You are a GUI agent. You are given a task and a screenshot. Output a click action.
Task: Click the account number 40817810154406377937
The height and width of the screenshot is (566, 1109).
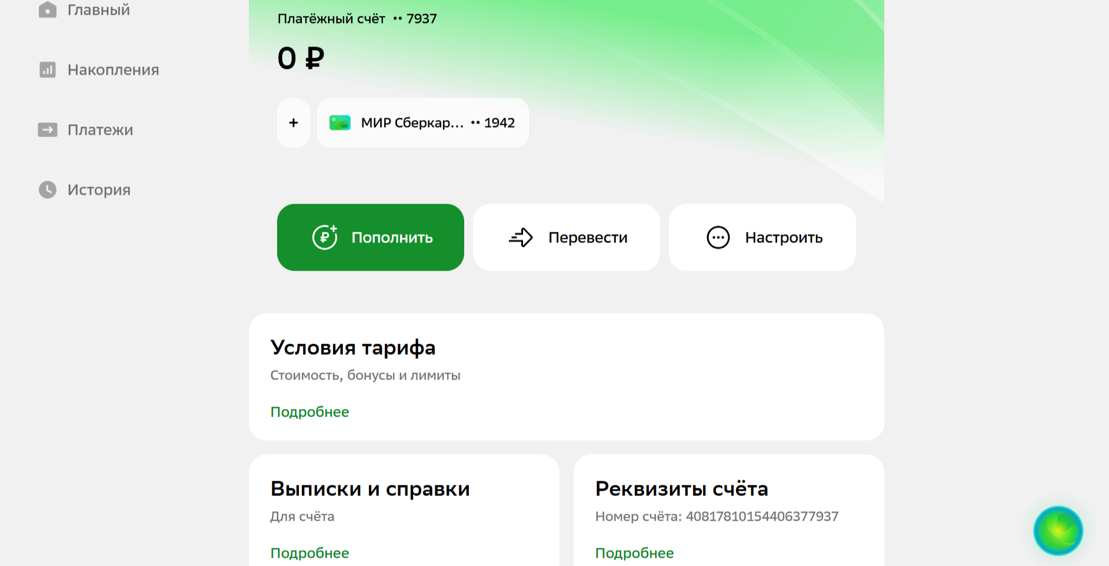pyautogui.click(x=762, y=517)
